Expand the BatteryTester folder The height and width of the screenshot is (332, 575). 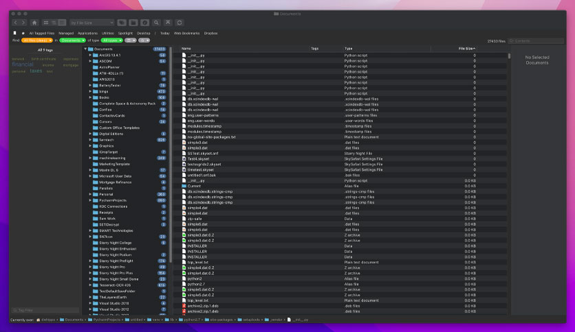(x=90, y=85)
